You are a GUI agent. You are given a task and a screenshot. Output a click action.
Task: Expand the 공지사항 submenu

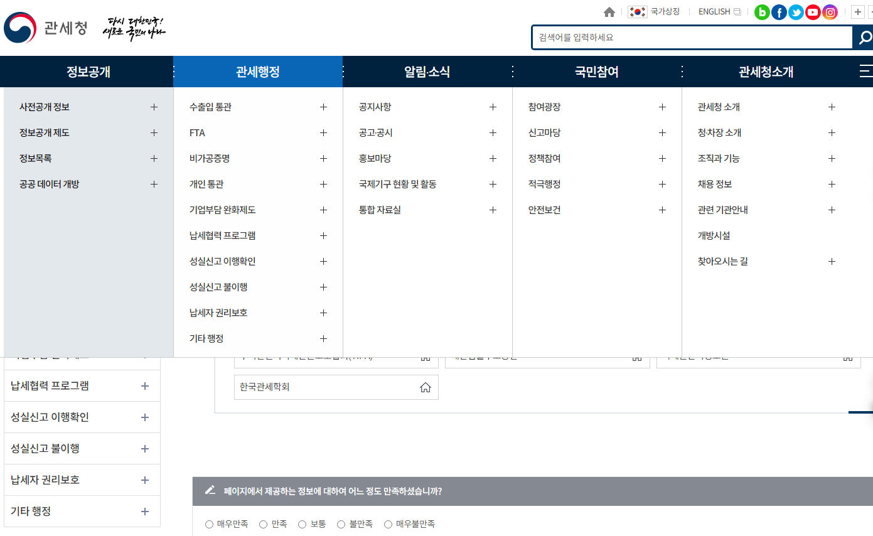(x=493, y=107)
